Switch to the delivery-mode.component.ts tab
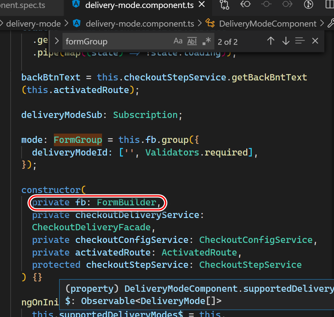 point(139,5)
